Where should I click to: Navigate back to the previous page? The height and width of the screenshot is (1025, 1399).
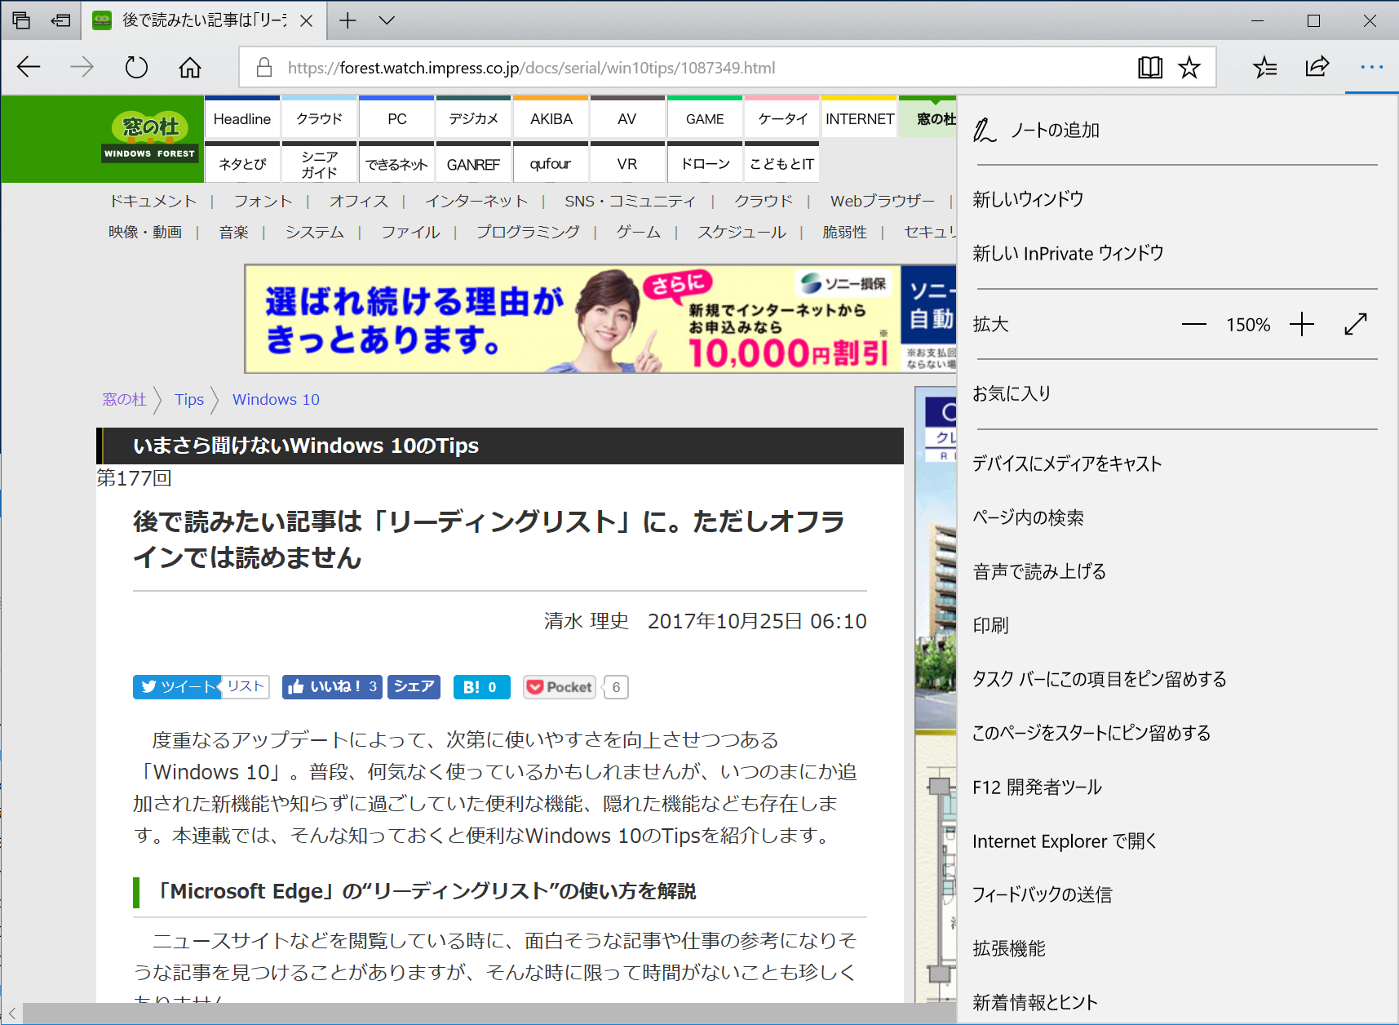pyautogui.click(x=29, y=68)
